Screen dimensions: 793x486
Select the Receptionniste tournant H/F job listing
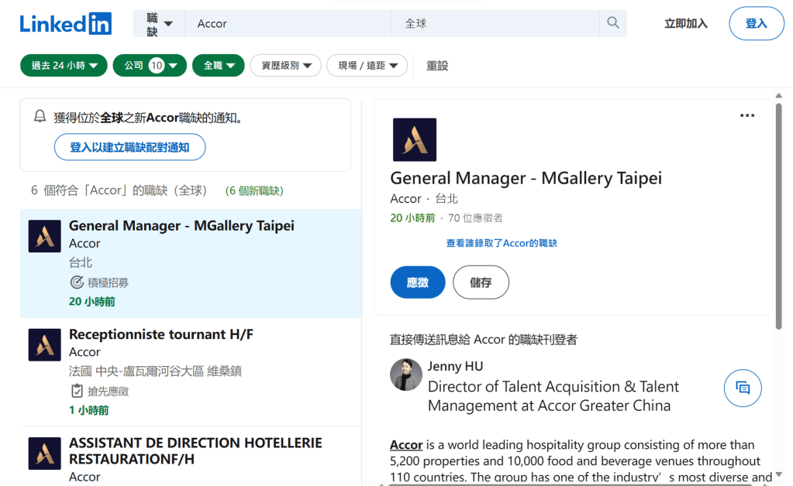point(161,335)
